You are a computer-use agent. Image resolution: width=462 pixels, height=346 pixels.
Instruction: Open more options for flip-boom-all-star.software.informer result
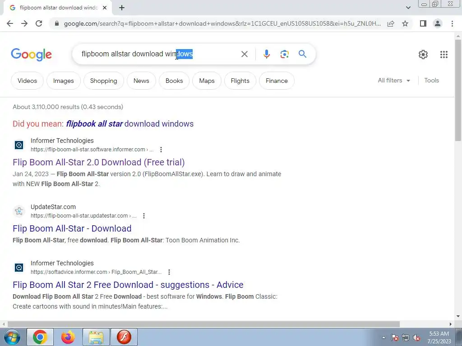161,150
